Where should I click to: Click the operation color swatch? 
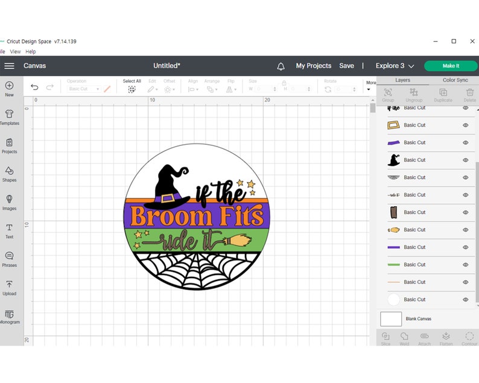(107, 89)
